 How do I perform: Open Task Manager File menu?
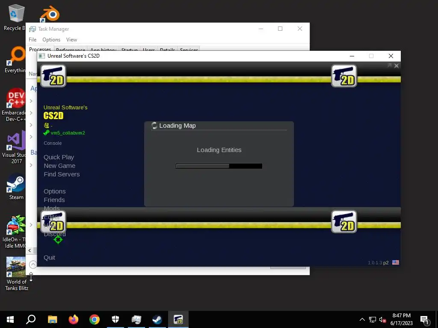click(x=33, y=40)
